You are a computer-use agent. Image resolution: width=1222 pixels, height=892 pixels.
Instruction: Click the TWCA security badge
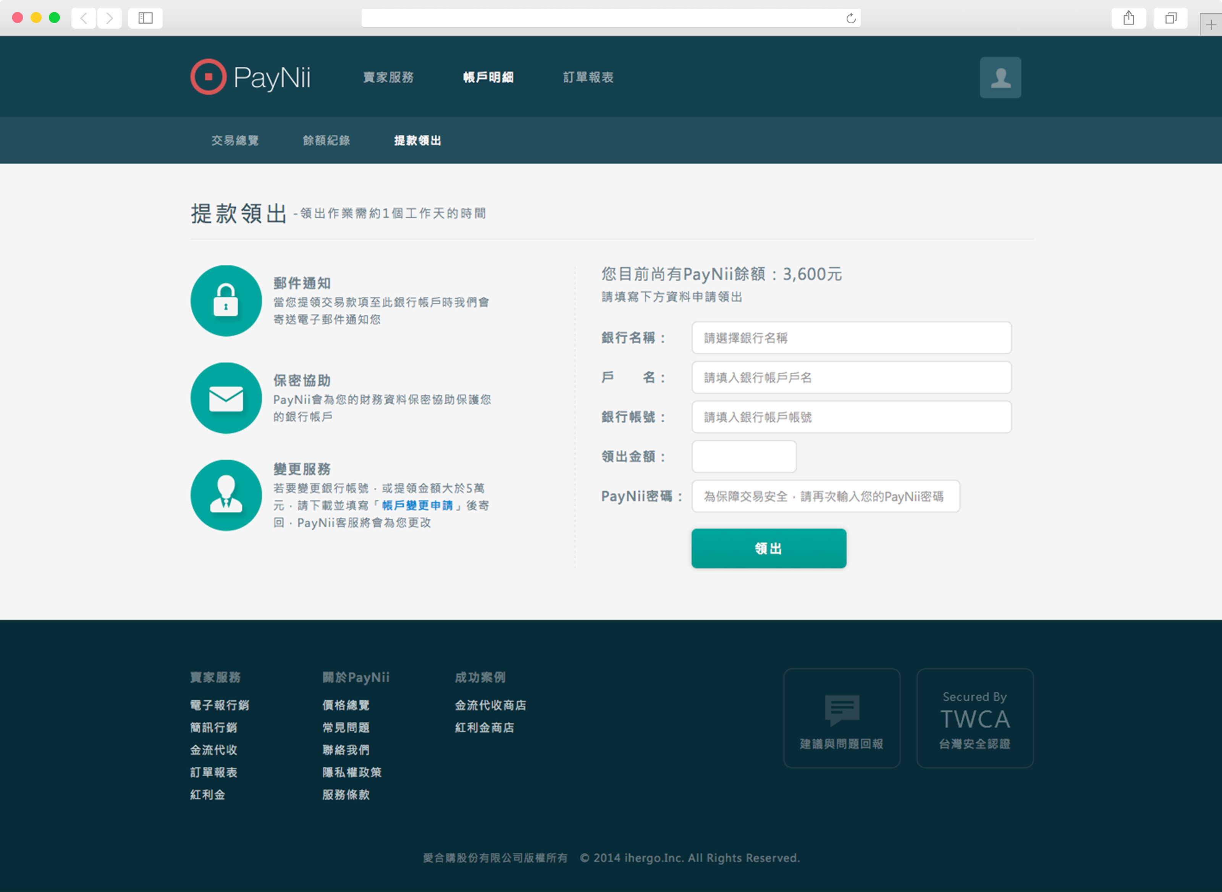[x=975, y=717]
